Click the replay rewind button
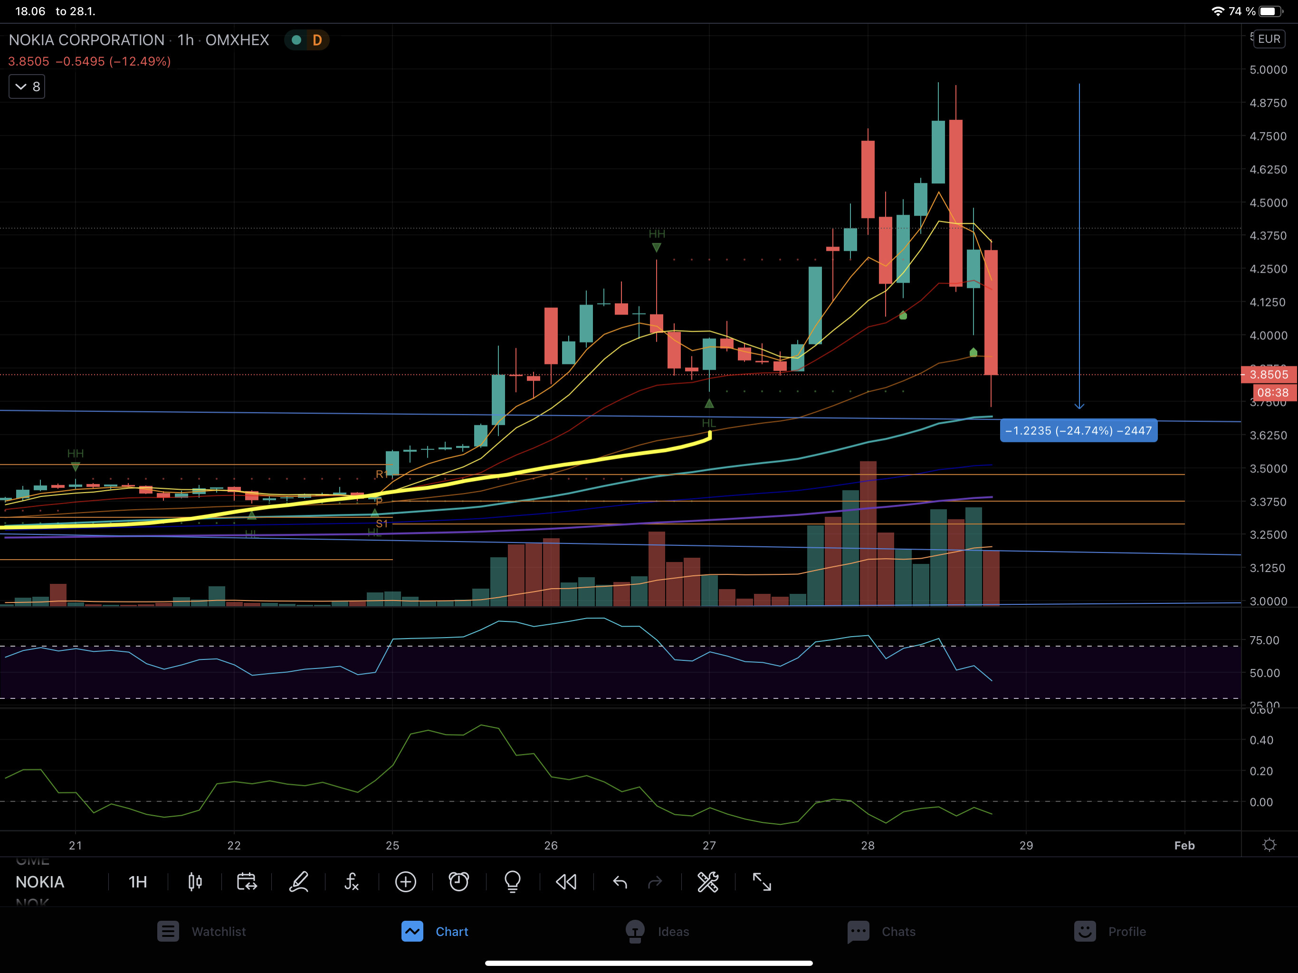This screenshot has width=1298, height=973. pyautogui.click(x=566, y=881)
